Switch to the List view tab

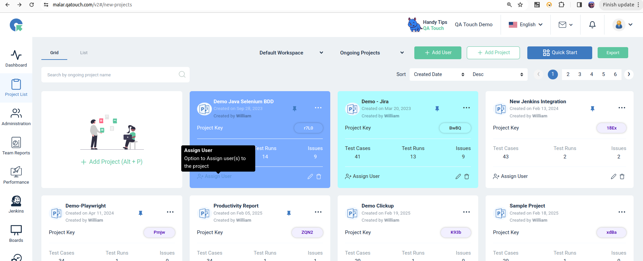click(84, 53)
